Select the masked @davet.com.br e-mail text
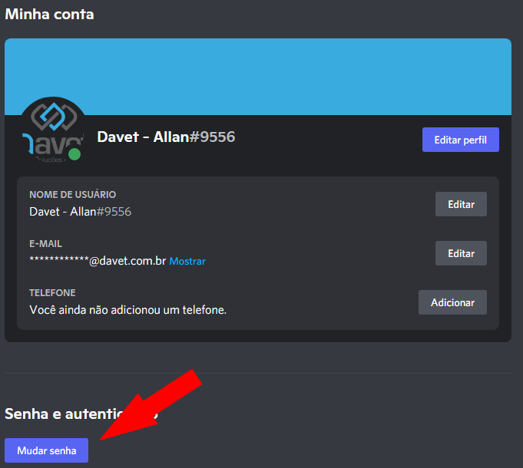 98,261
